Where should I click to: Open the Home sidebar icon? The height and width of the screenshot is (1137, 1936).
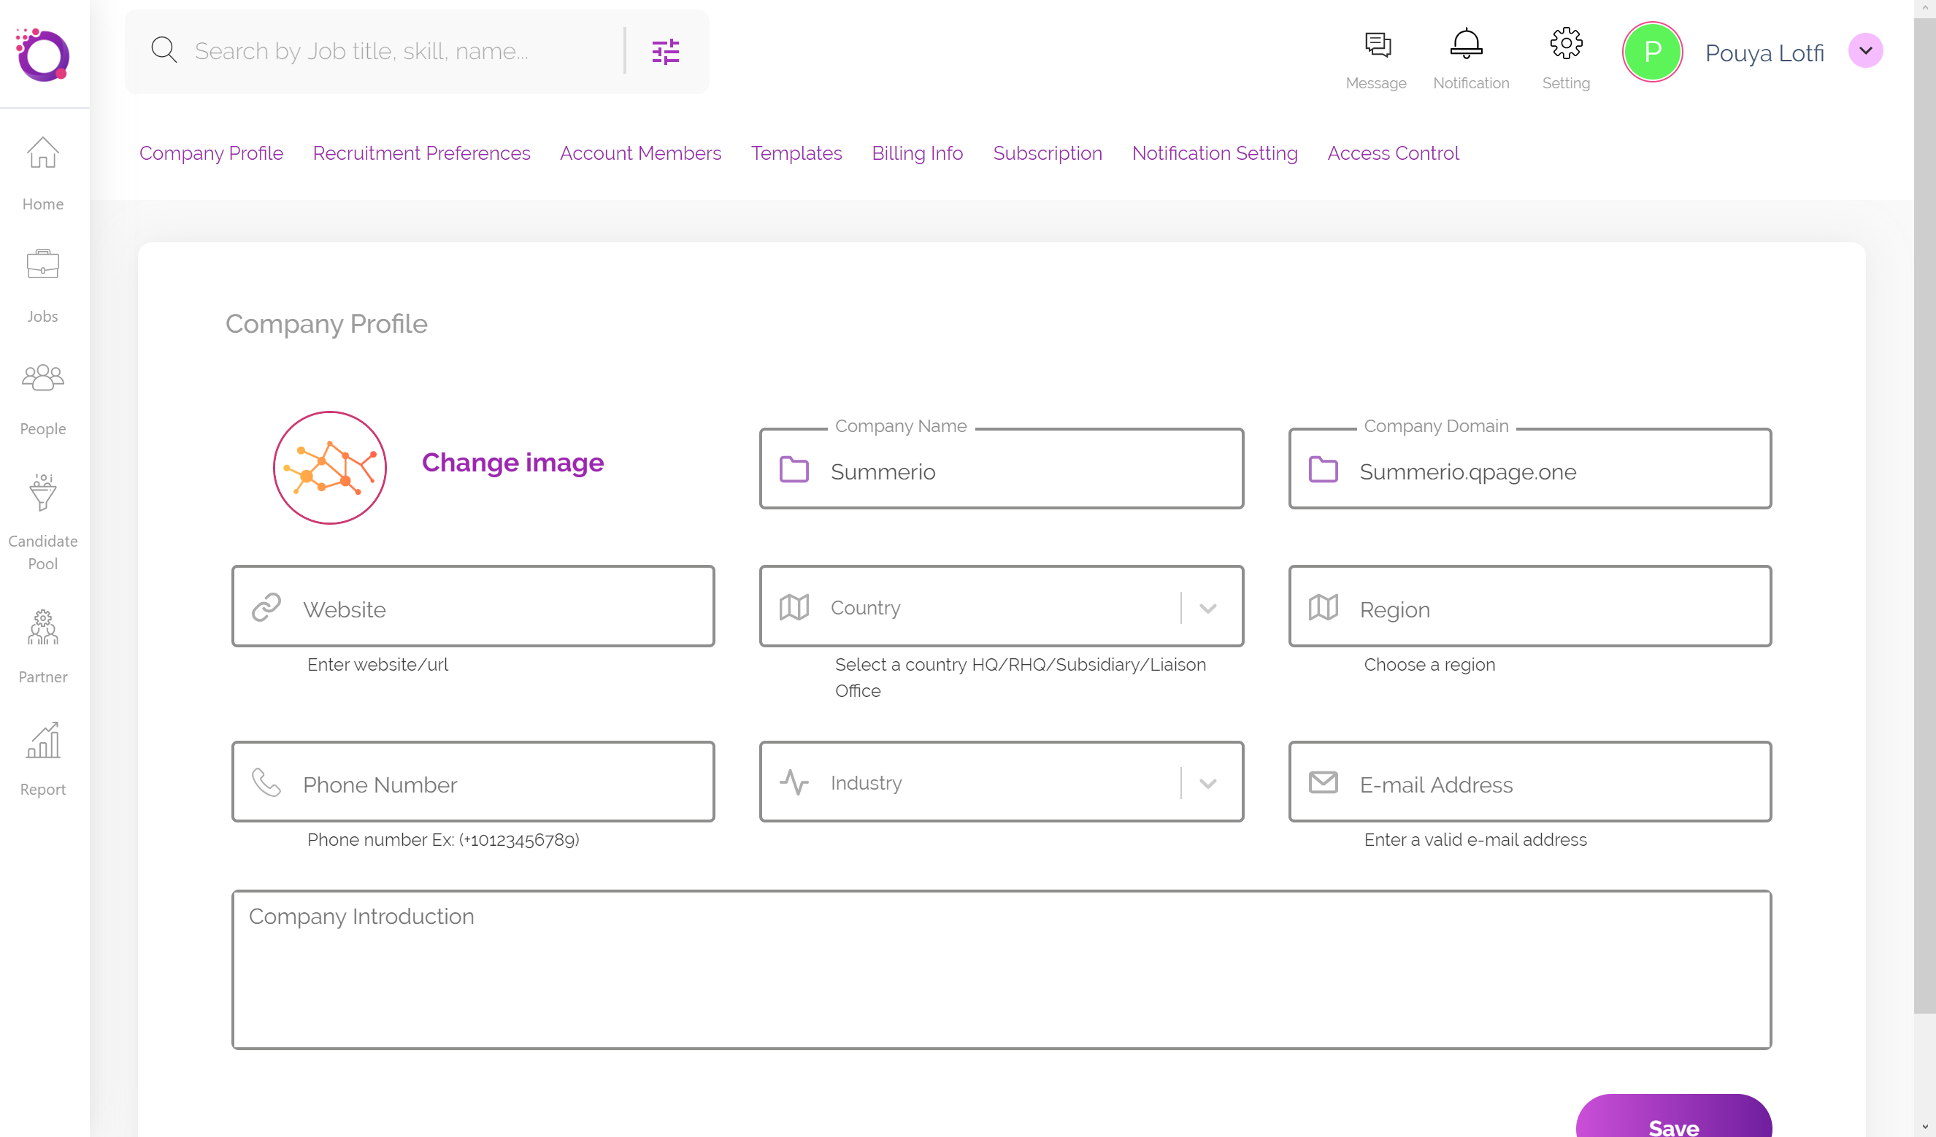pyautogui.click(x=43, y=153)
